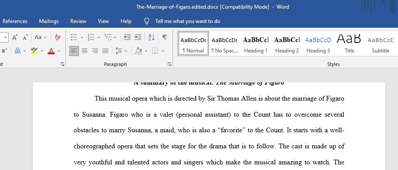This screenshot has width=398, height=170.
Task: Toggle Align Left paragraph alignment
Action: (x=74, y=51)
